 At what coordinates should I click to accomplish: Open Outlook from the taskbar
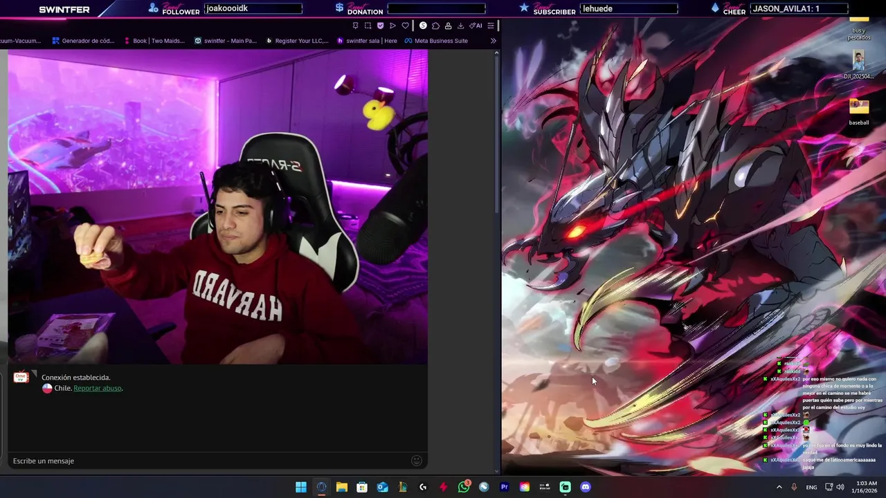[x=382, y=487]
